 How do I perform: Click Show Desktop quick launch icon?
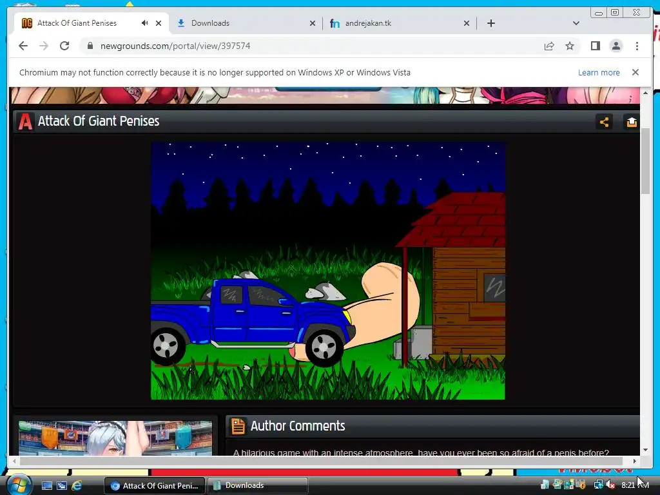[x=46, y=486]
